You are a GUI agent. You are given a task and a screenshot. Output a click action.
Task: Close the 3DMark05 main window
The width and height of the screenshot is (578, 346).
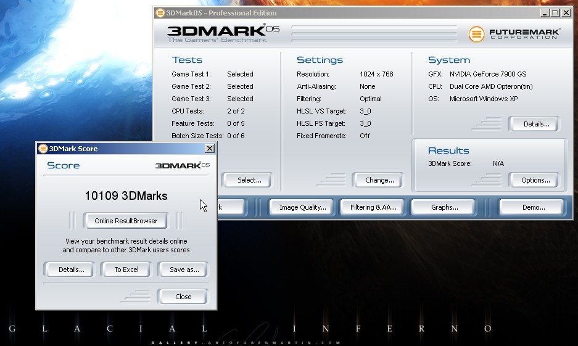coord(566,13)
